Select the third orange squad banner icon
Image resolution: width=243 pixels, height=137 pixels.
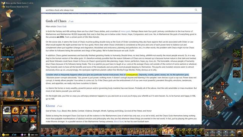19,94
